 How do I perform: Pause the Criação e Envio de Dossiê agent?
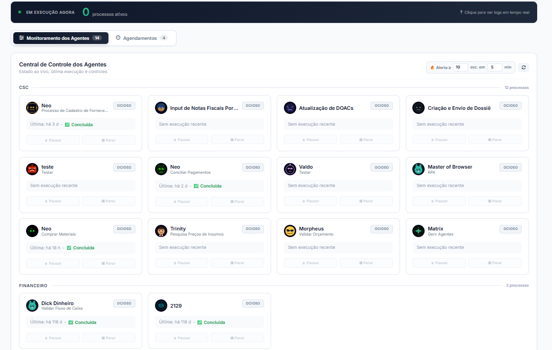point(439,139)
